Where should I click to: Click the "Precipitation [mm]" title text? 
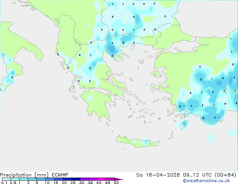click(24, 175)
